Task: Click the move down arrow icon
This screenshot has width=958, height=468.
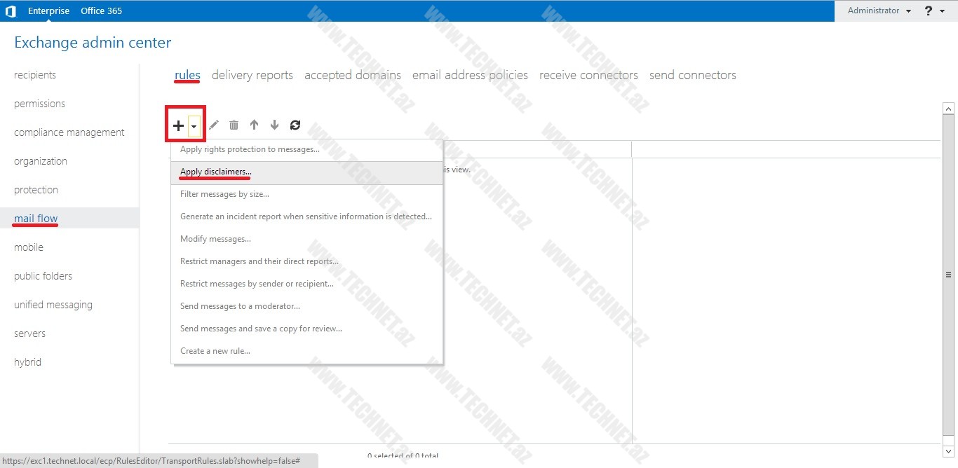Action: point(274,125)
